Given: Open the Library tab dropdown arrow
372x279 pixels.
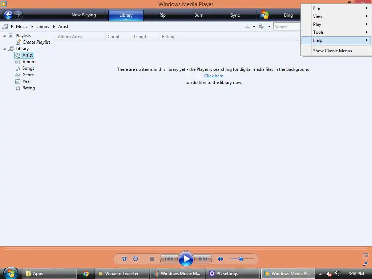Looking at the screenshot, I should (x=126, y=20).
